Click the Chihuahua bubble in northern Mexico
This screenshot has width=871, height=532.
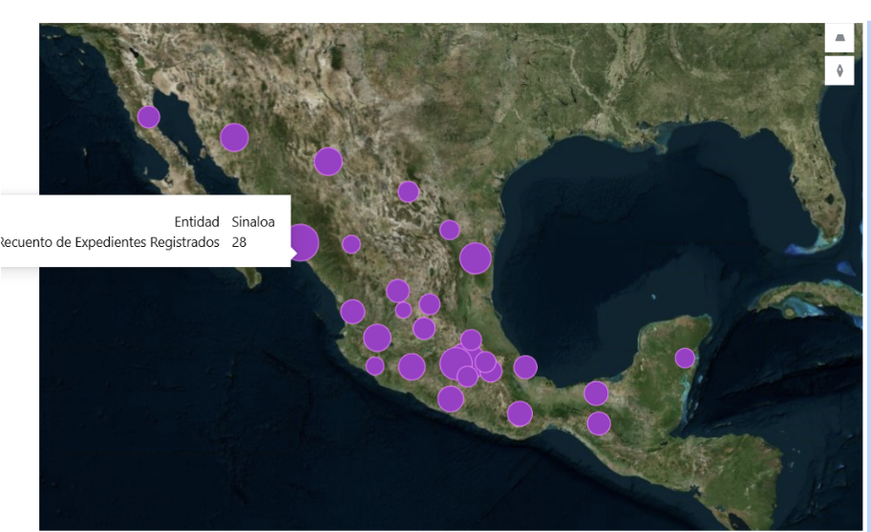coord(328,161)
